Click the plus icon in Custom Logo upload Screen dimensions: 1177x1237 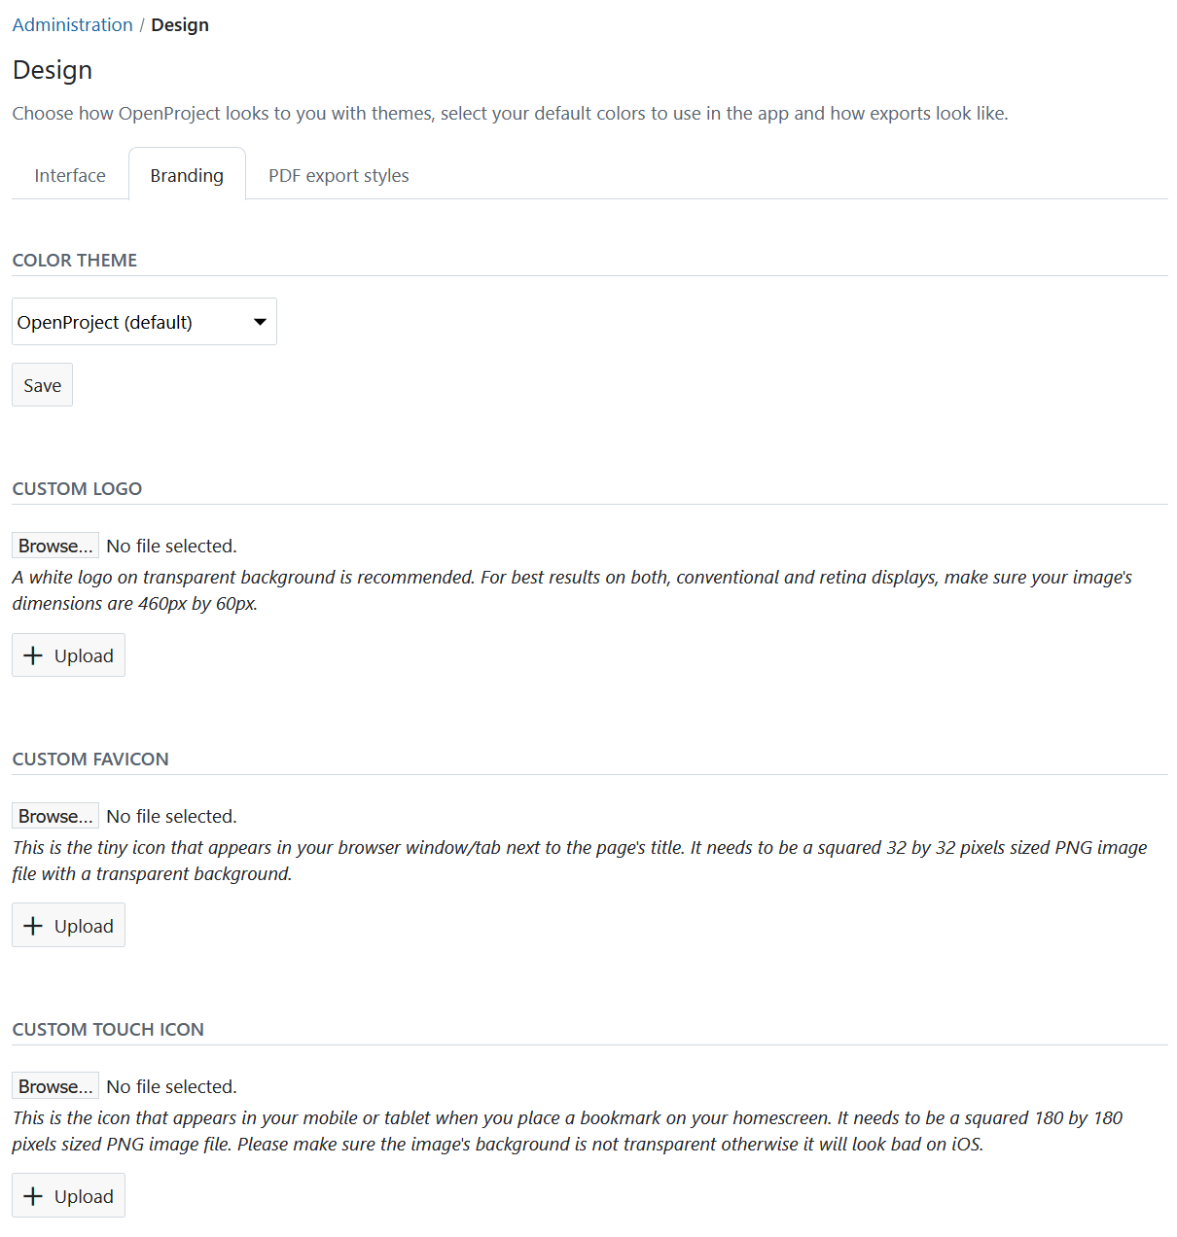(x=33, y=655)
